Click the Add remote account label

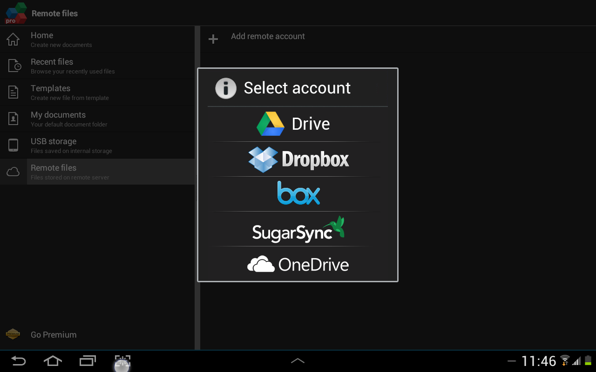(268, 36)
